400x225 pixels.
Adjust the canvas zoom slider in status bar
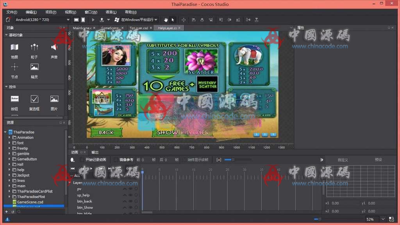click(319, 219)
